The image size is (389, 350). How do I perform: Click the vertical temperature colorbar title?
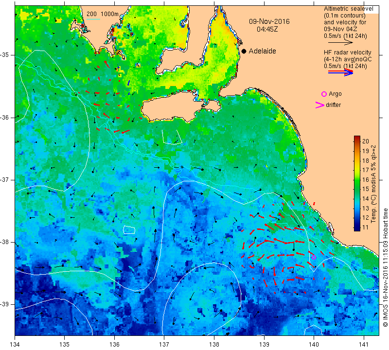tap(373, 184)
